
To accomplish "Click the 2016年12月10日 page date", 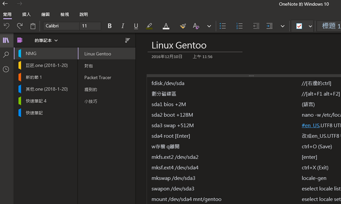I will pyautogui.click(x=167, y=57).
